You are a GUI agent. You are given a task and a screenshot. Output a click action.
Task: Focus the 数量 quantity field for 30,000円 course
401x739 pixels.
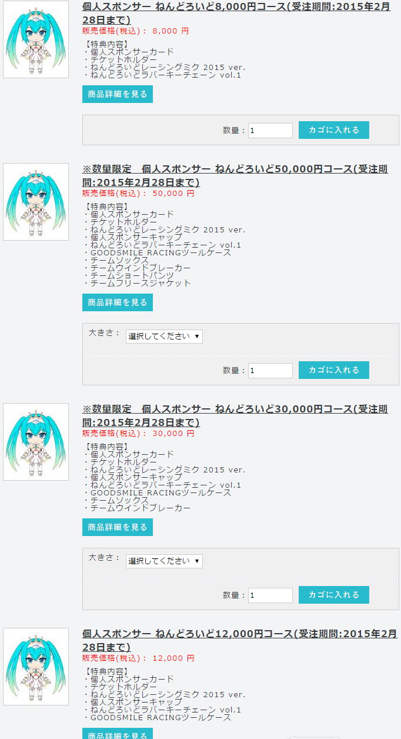270,595
